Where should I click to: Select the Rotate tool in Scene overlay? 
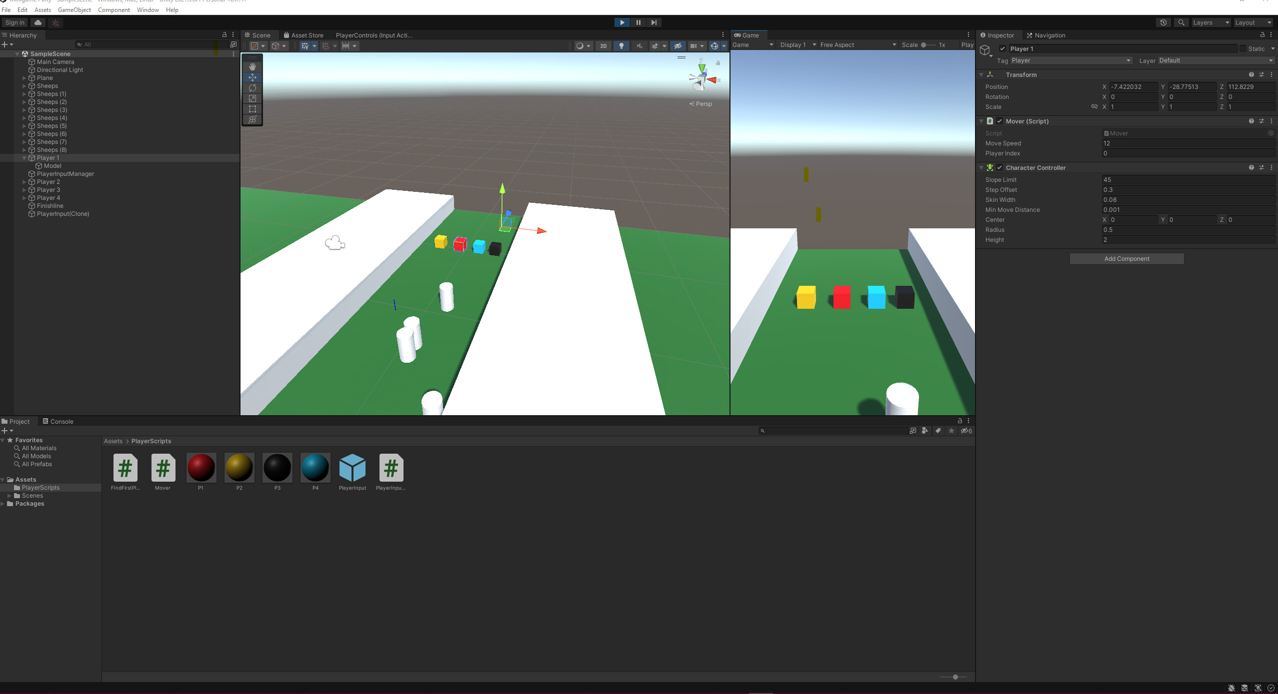[252, 88]
